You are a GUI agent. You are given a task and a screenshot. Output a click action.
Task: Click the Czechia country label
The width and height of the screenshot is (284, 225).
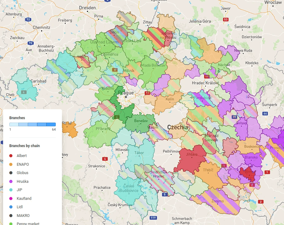177,127
